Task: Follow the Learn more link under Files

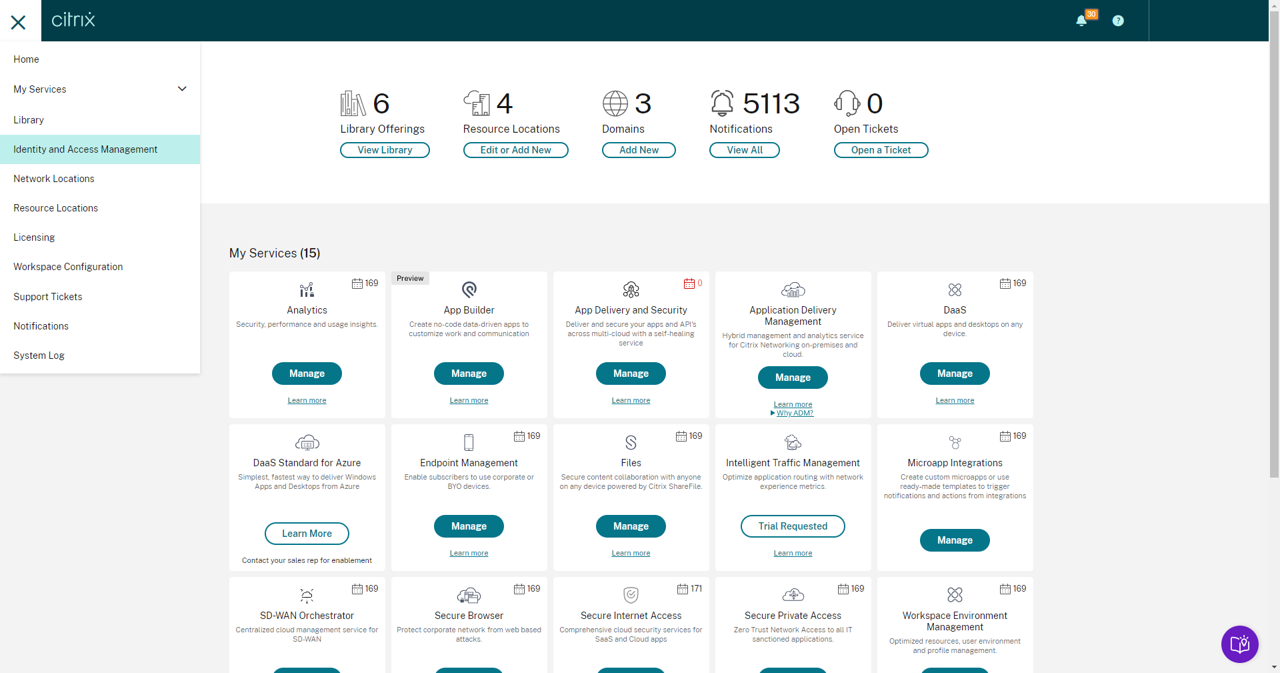Action: point(631,553)
